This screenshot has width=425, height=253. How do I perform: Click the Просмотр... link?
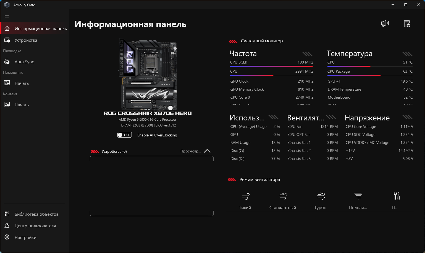pos(191,151)
